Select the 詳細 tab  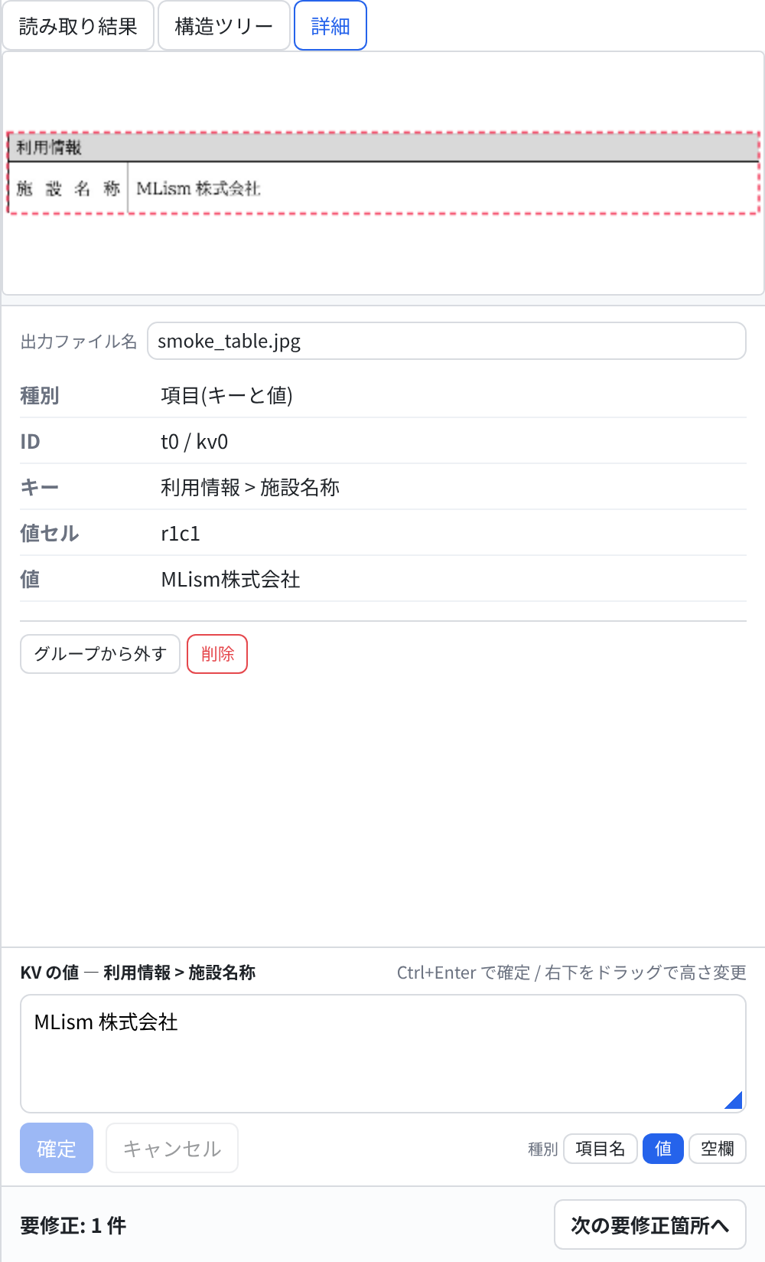pyautogui.click(x=330, y=26)
